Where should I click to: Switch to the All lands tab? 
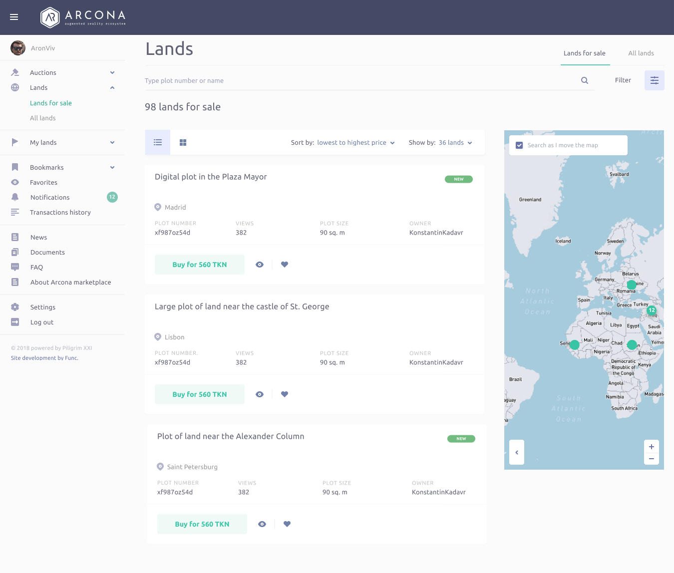click(x=641, y=53)
